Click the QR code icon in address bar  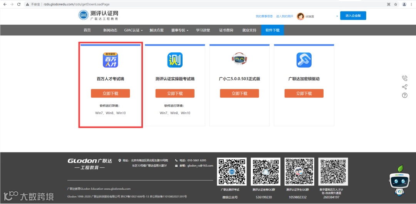[x=389, y=4]
